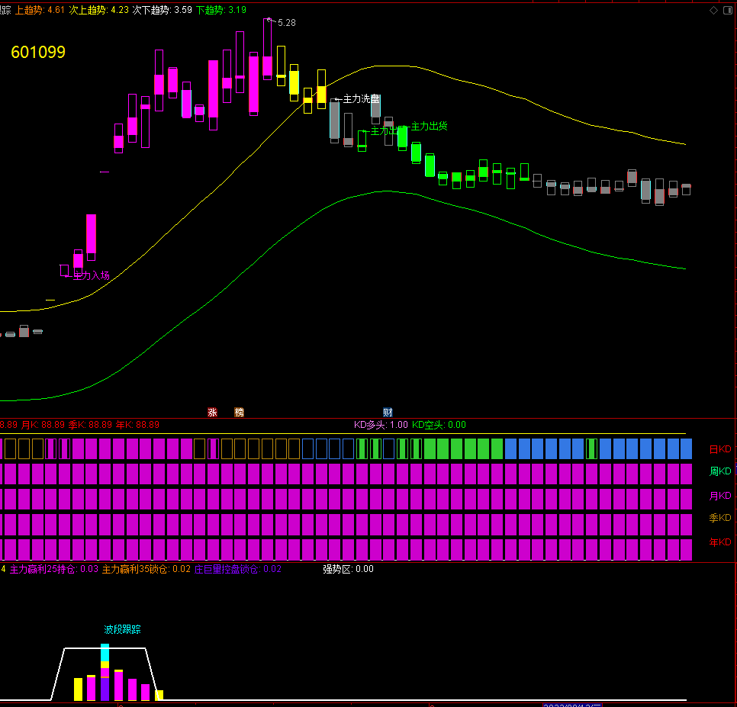Screen dimensions: 737x707
Task: Click the 主力洗盘 signal label
Action: [x=361, y=98]
